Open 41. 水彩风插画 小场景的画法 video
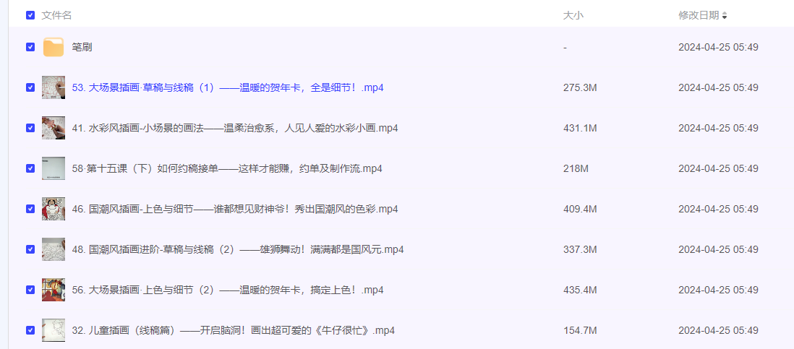The height and width of the screenshot is (349, 794). 235,128
